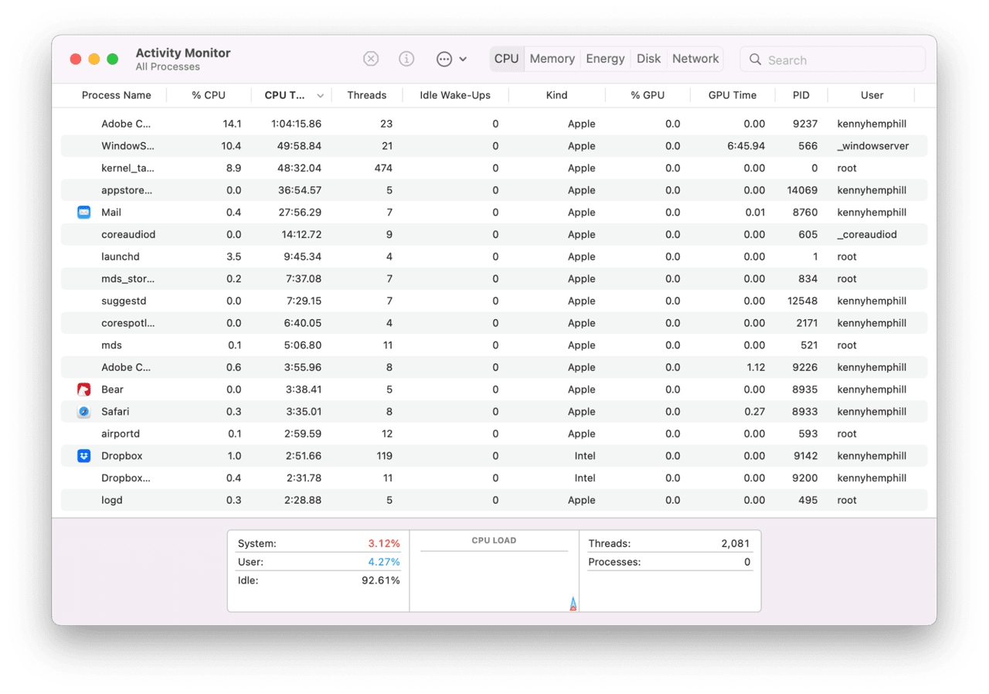Screen dimensions: 989x694
Task: Click the ellipsis more options icon
Action: click(x=444, y=60)
